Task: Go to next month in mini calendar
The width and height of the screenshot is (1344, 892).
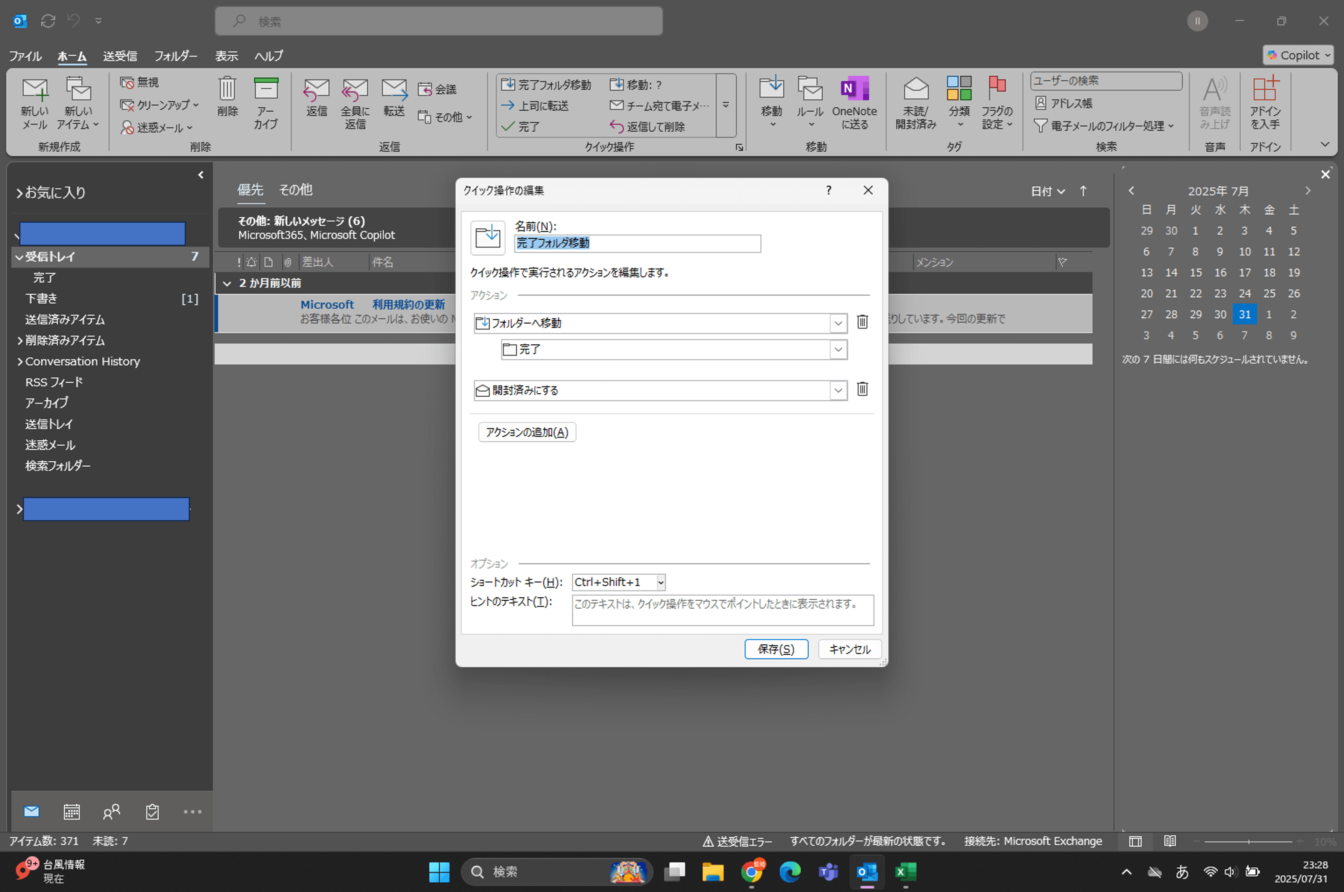Action: [1308, 191]
